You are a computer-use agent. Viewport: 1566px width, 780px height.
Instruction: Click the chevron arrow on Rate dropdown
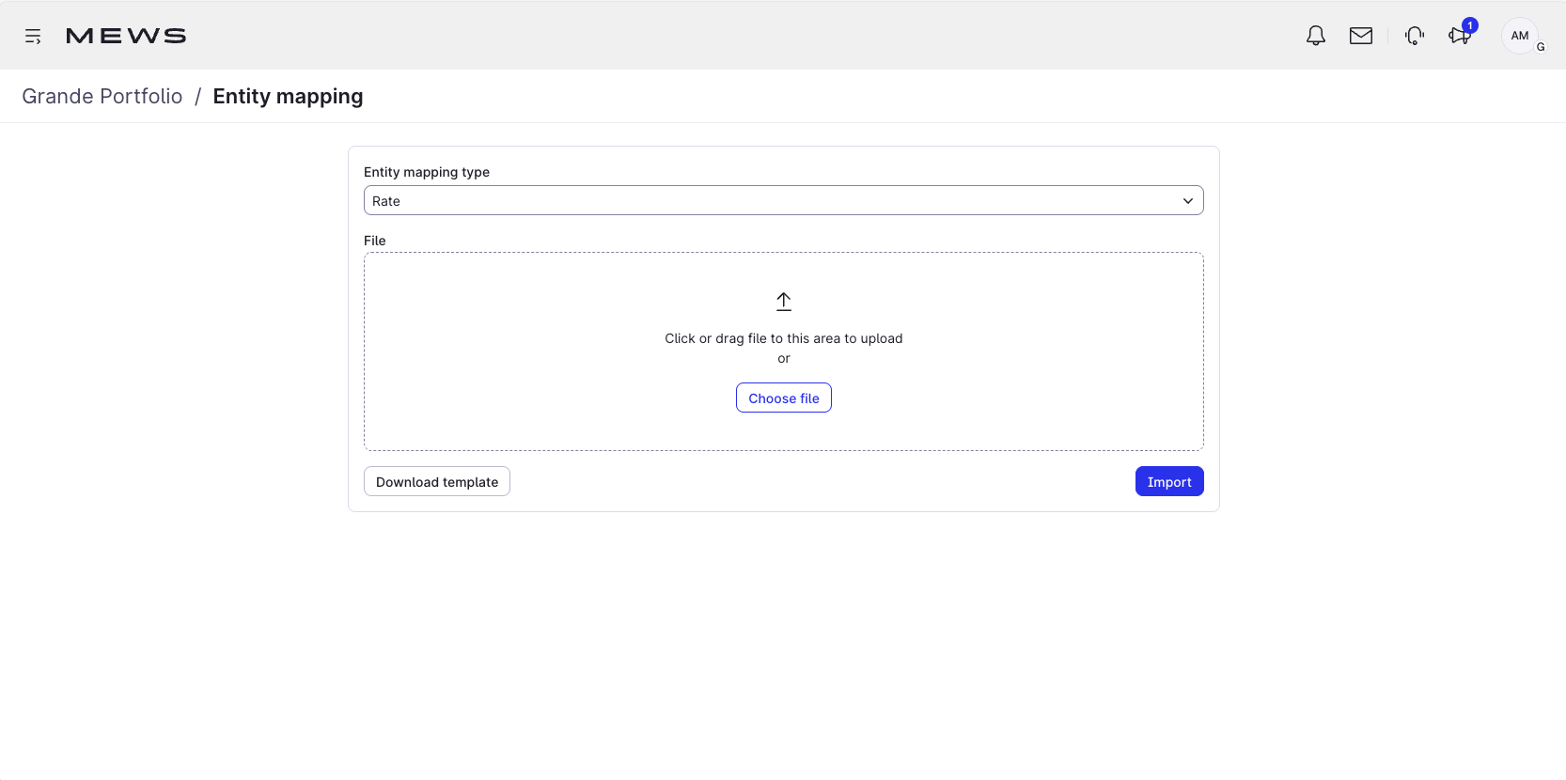(1187, 201)
